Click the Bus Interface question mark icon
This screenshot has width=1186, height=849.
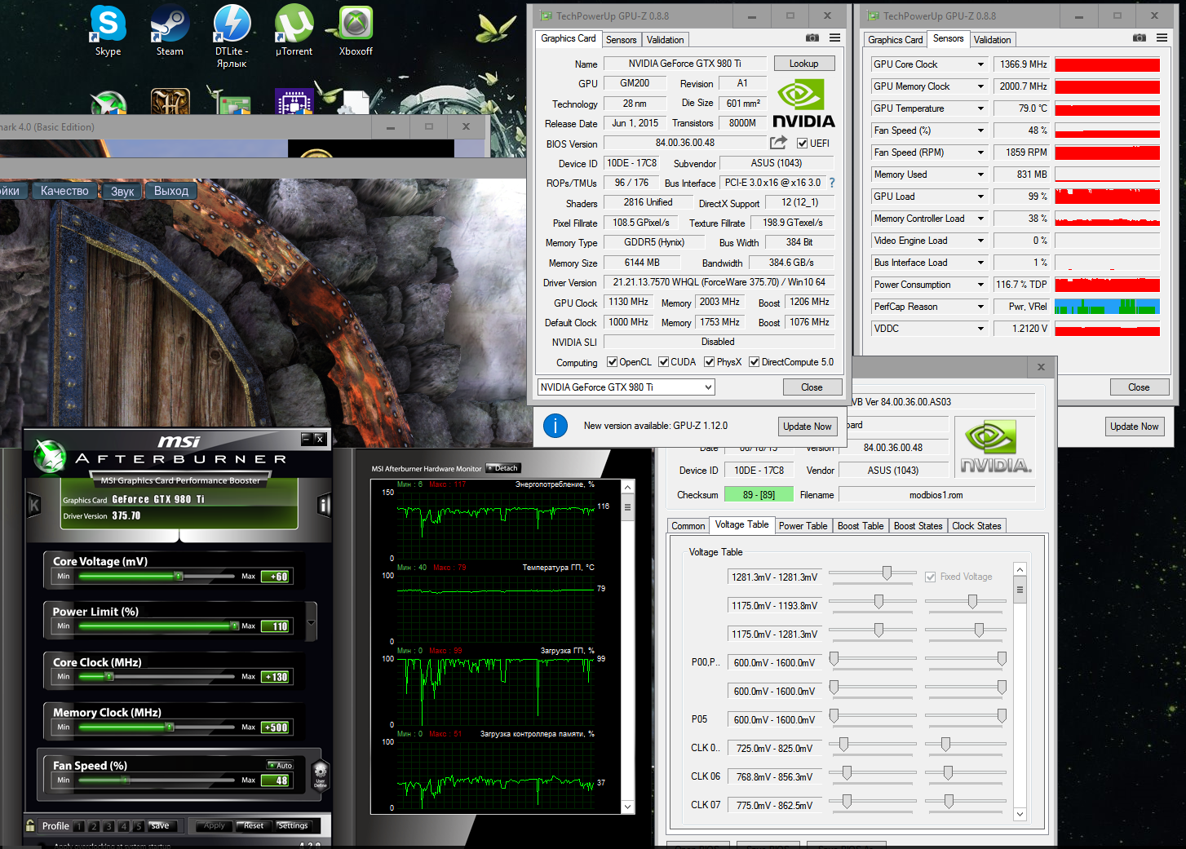point(832,183)
